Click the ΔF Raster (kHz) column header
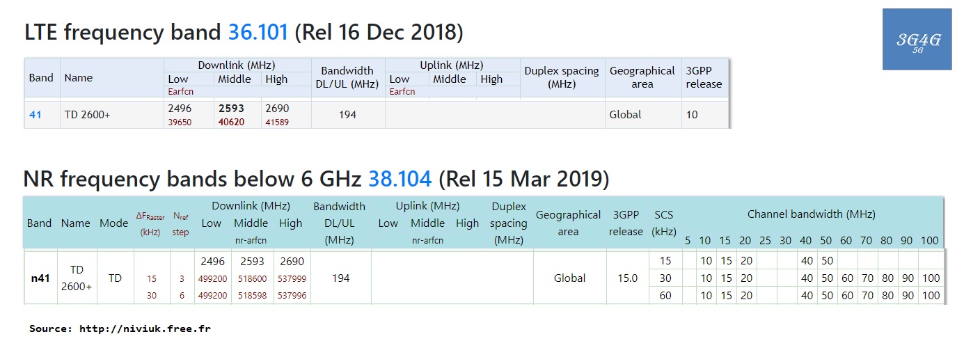This screenshot has height=357, width=964. 150,223
